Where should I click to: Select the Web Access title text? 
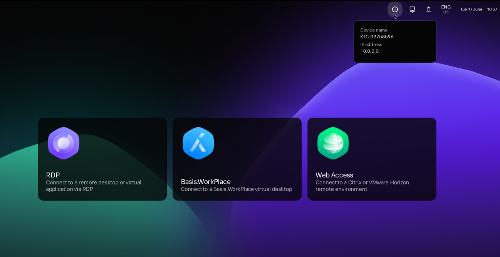[x=334, y=175]
